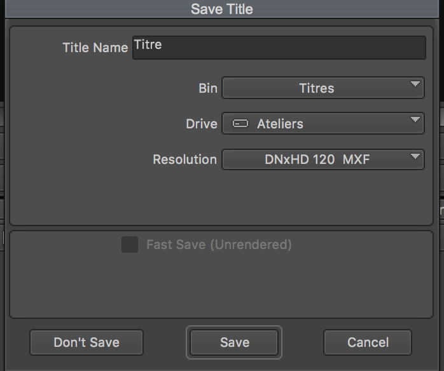The image size is (444, 371).
Task: Click into the Title Name text field
Action: point(279,48)
